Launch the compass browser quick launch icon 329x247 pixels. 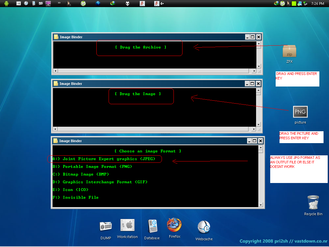[x=26, y=3]
